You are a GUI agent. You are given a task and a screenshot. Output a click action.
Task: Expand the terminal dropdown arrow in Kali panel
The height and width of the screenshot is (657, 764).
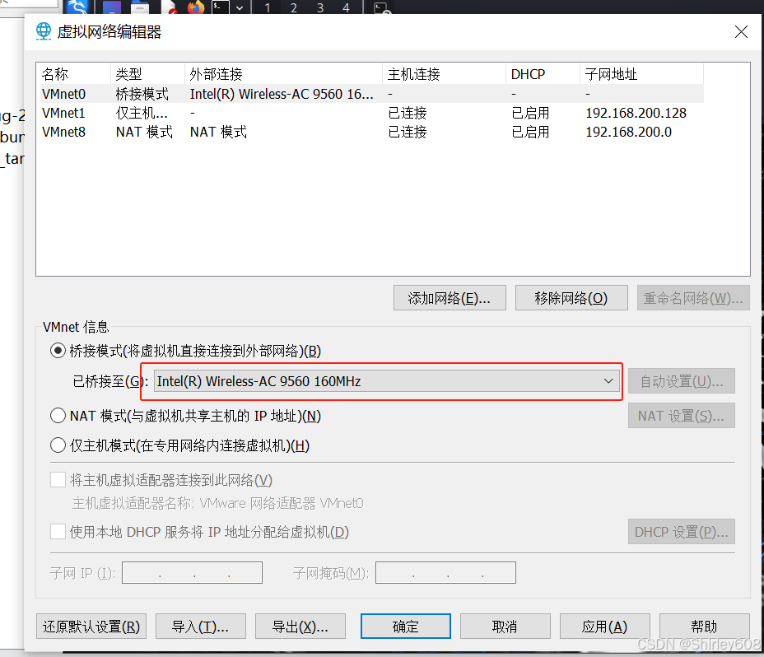(x=240, y=7)
